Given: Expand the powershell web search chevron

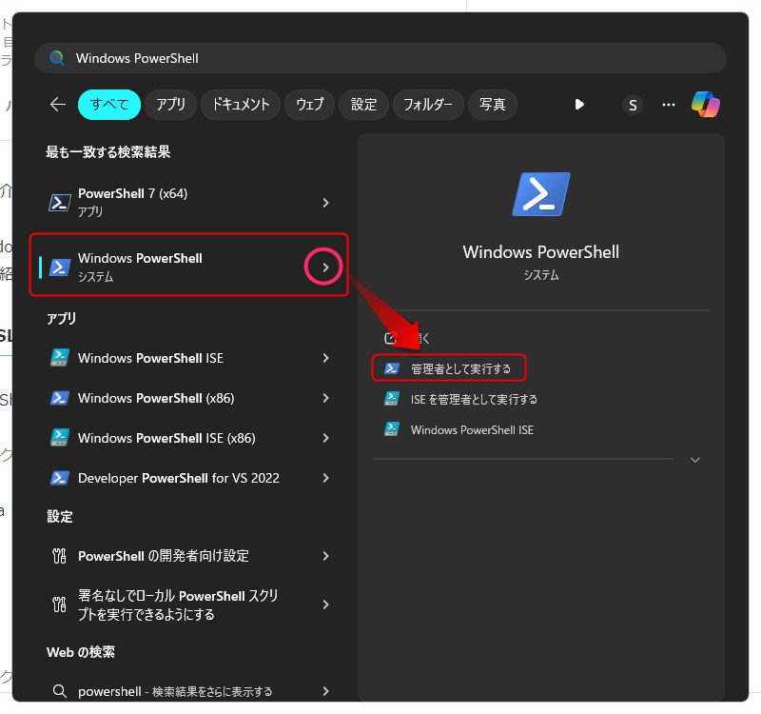Looking at the screenshot, I should (325, 691).
